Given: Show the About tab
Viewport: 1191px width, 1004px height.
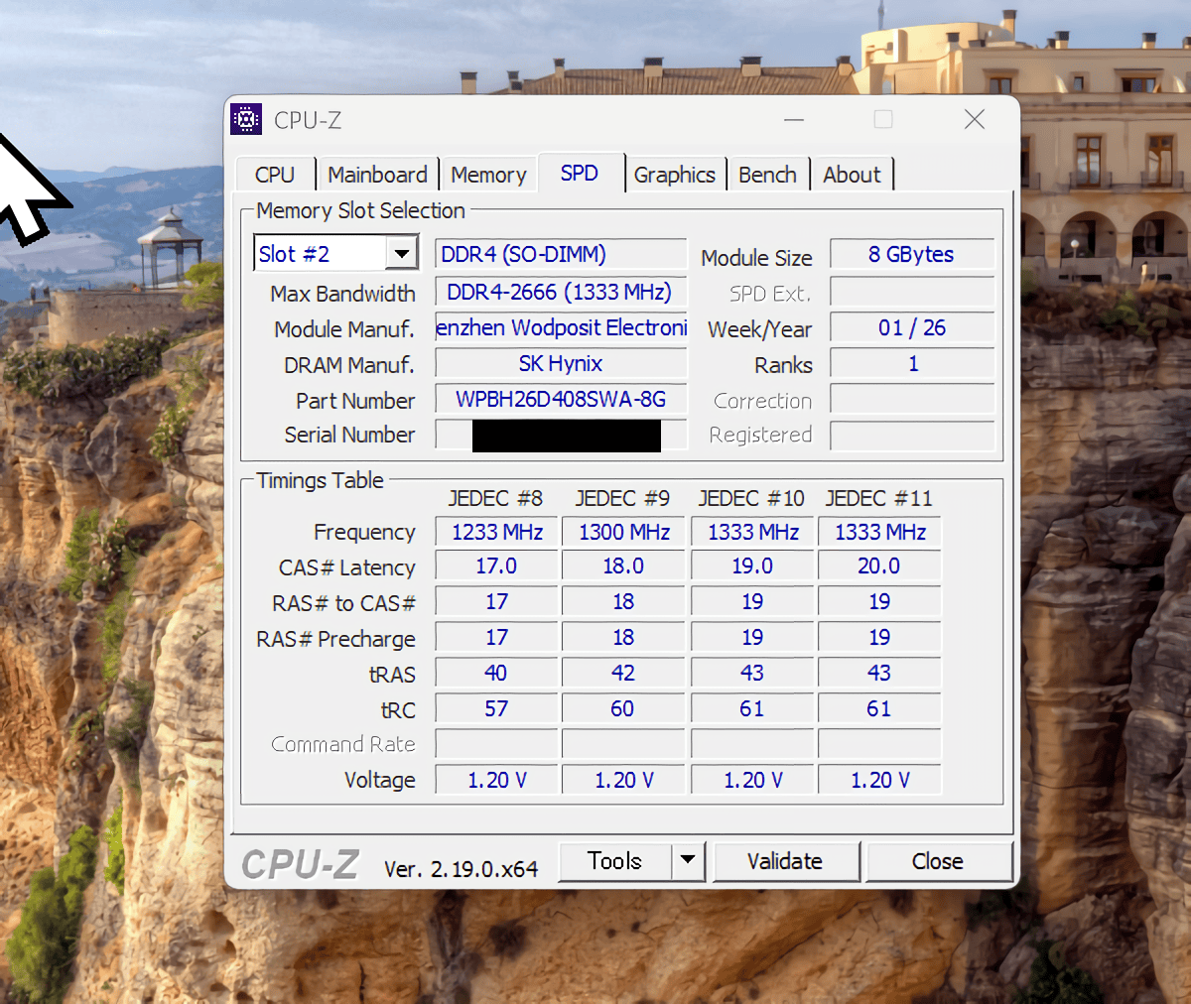Looking at the screenshot, I should click(852, 175).
